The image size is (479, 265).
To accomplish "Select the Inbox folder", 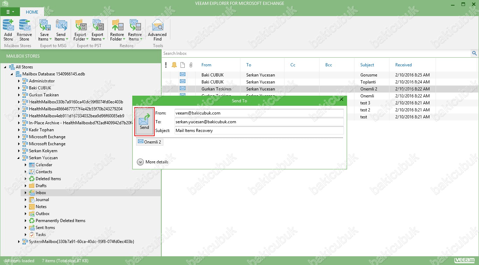I will click(x=41, y=193).
